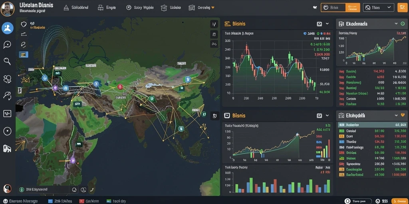
Task: Select the highlighted yellow map layer tool
Action: pos(24,54)
